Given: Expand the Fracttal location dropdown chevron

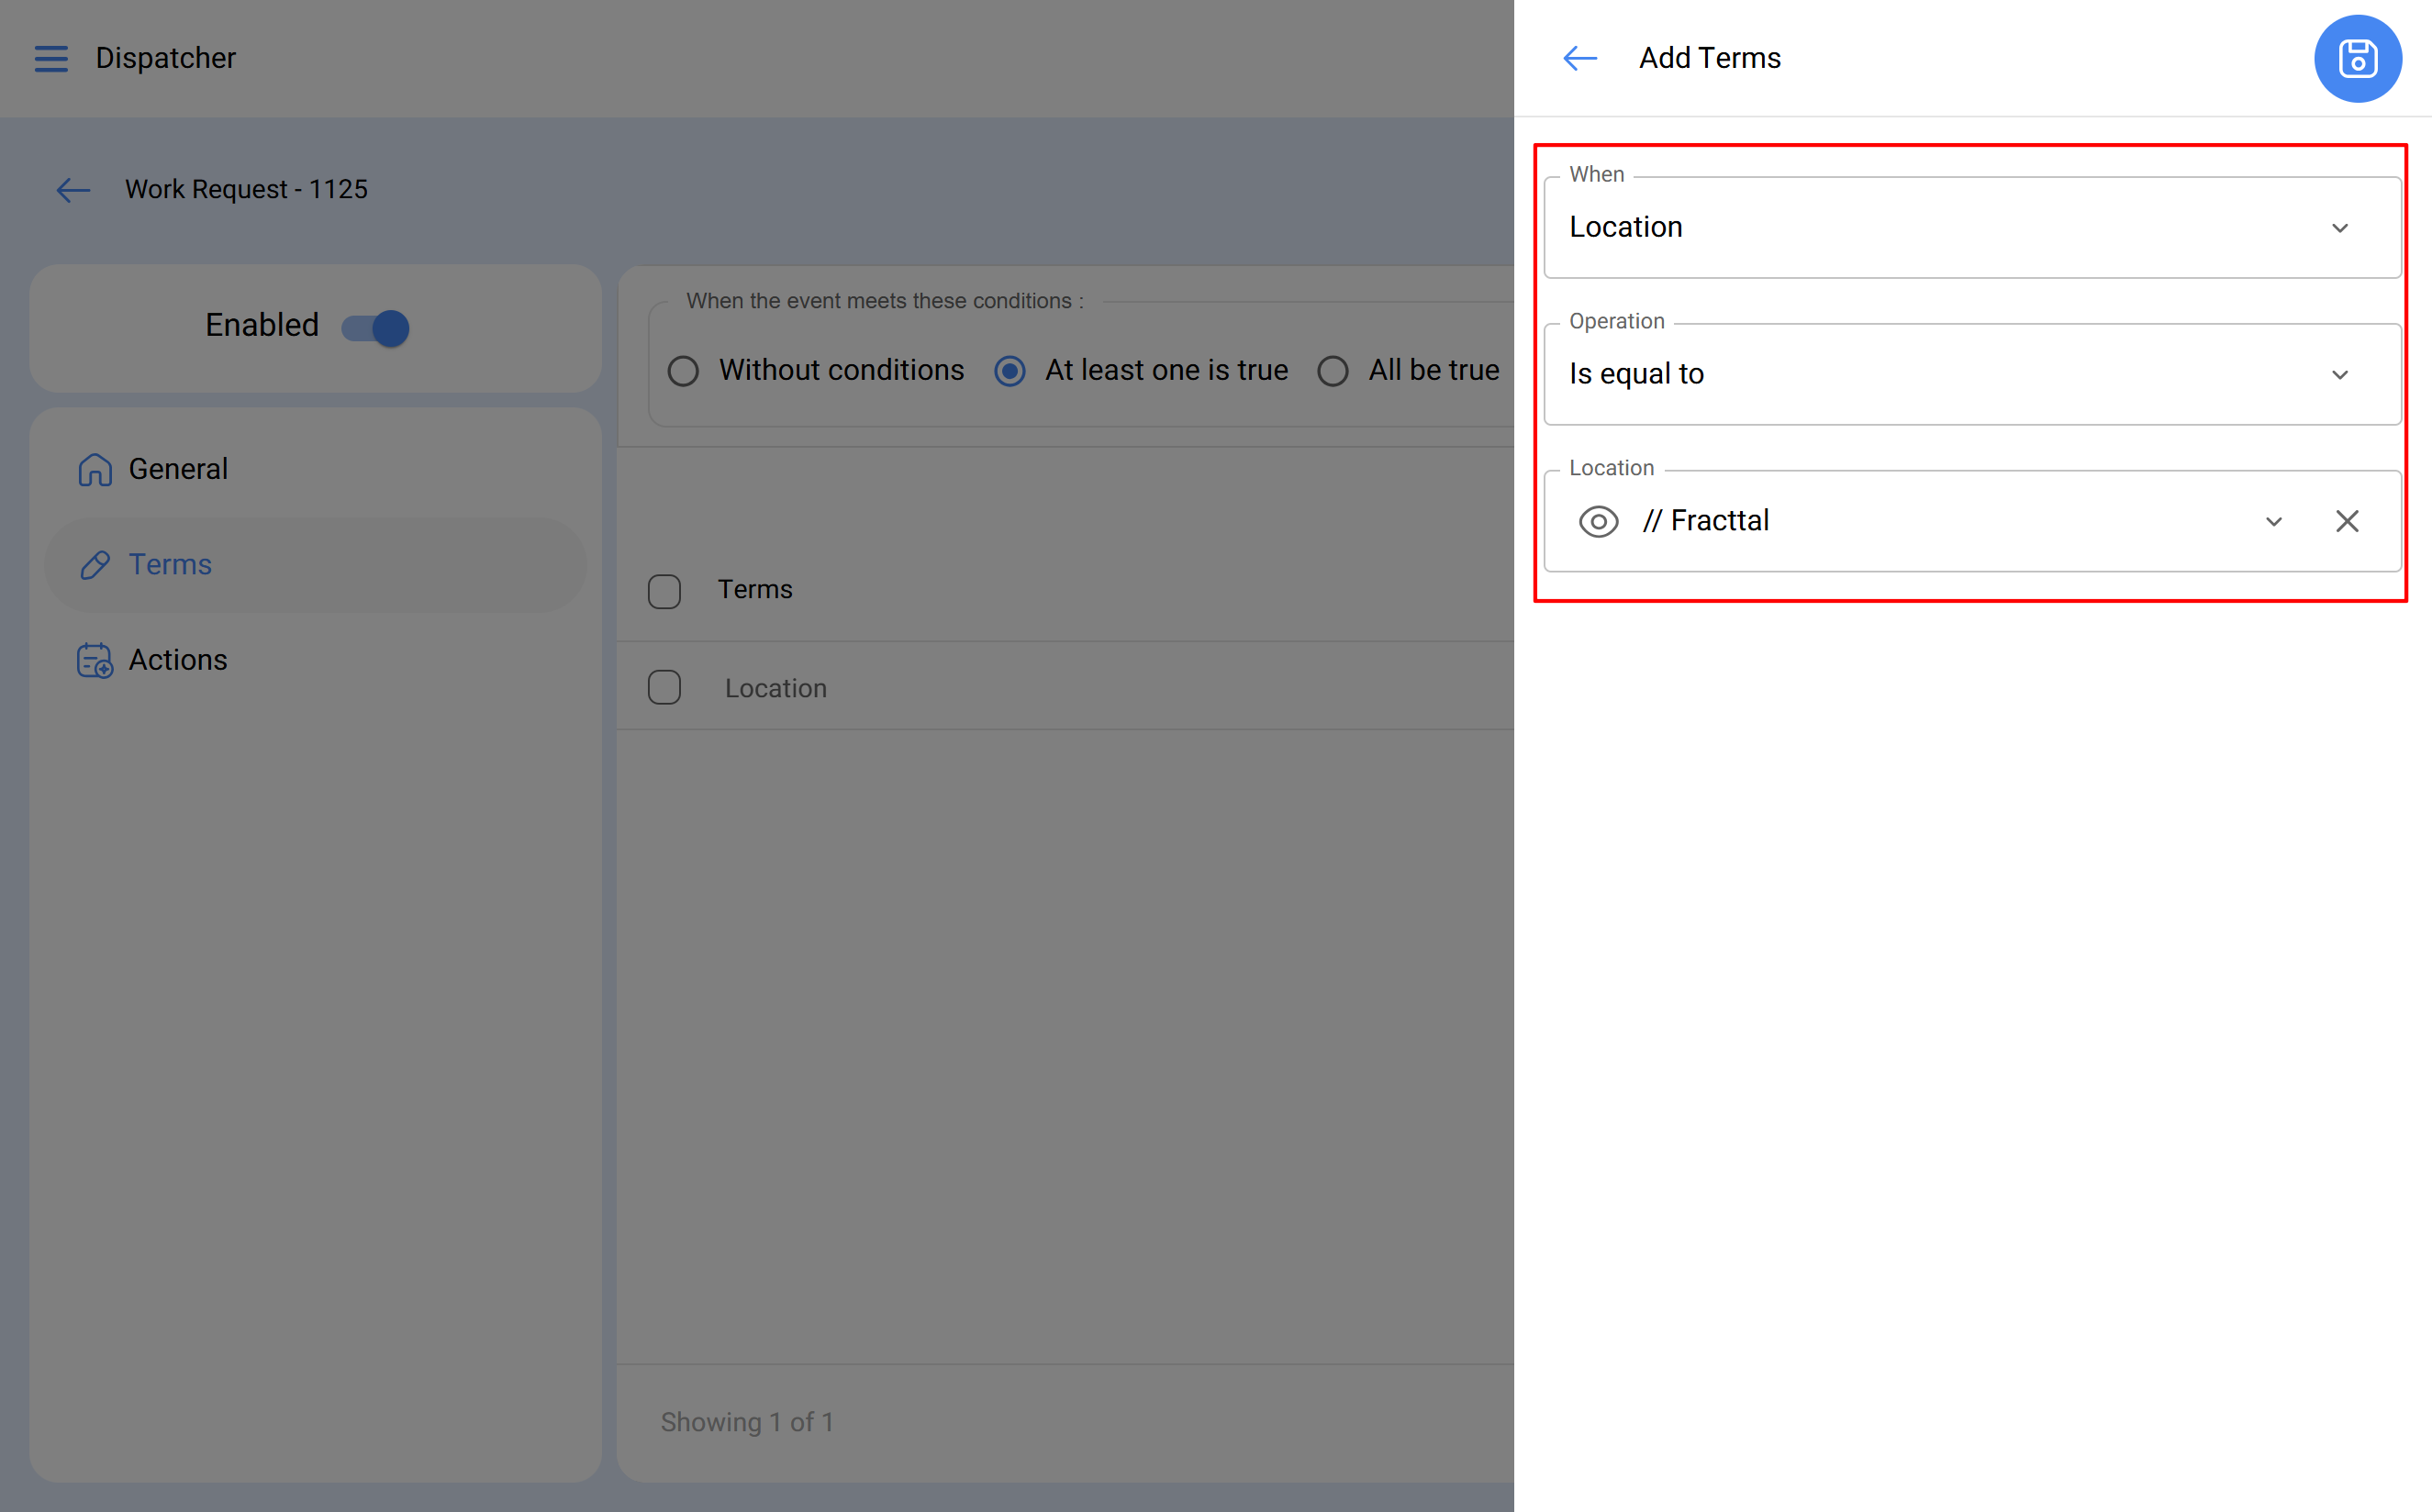Looking at the screenshot, I should point(2273,521).
